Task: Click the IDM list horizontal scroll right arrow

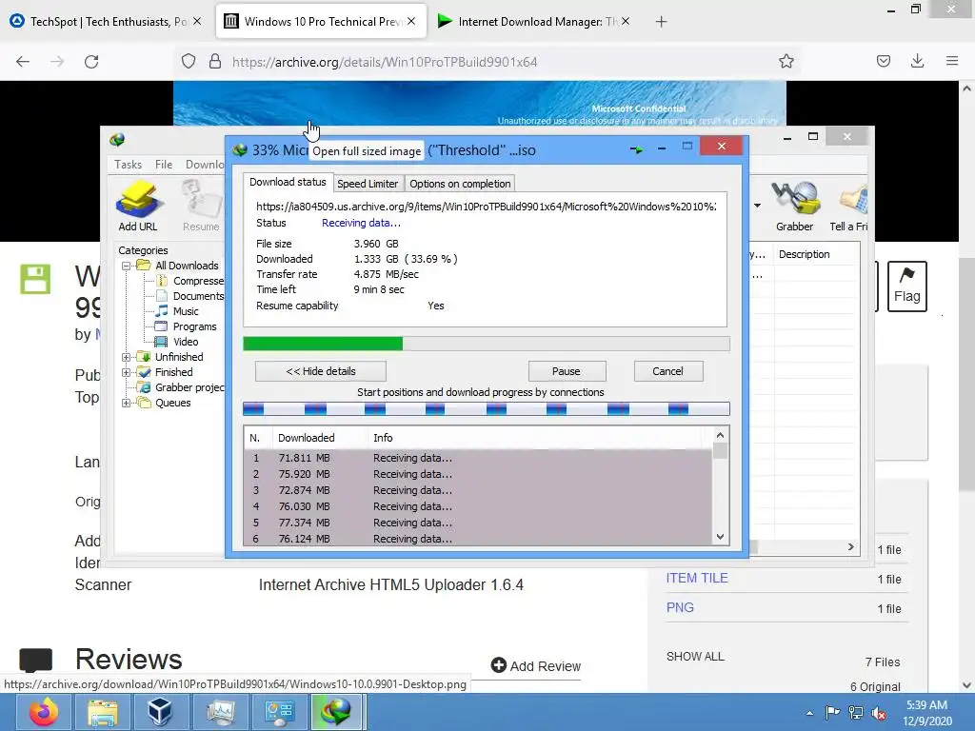Action: point(850,547)
